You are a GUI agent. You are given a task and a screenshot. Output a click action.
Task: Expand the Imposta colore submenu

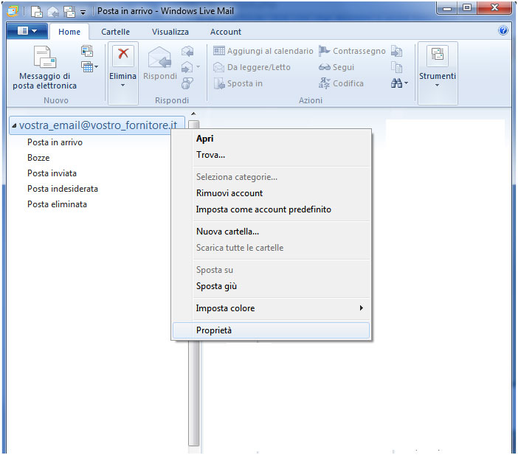click(x=271, y=308)
